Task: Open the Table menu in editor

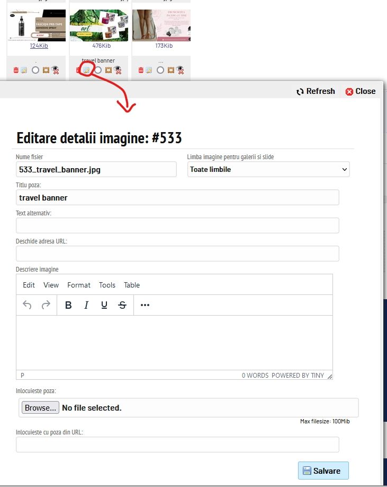Action: 132,285
